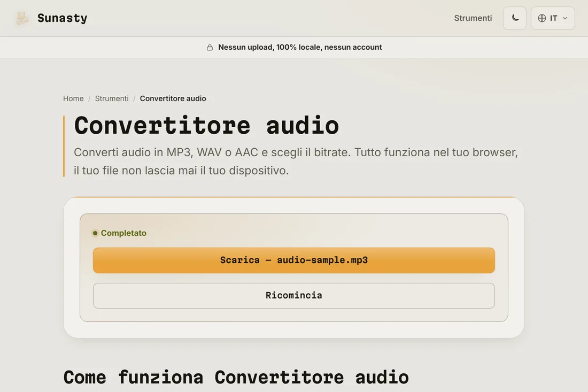Click the 'Come funziona Convertitore audio' heading
588x392 pixels.
tap(236, 378)
